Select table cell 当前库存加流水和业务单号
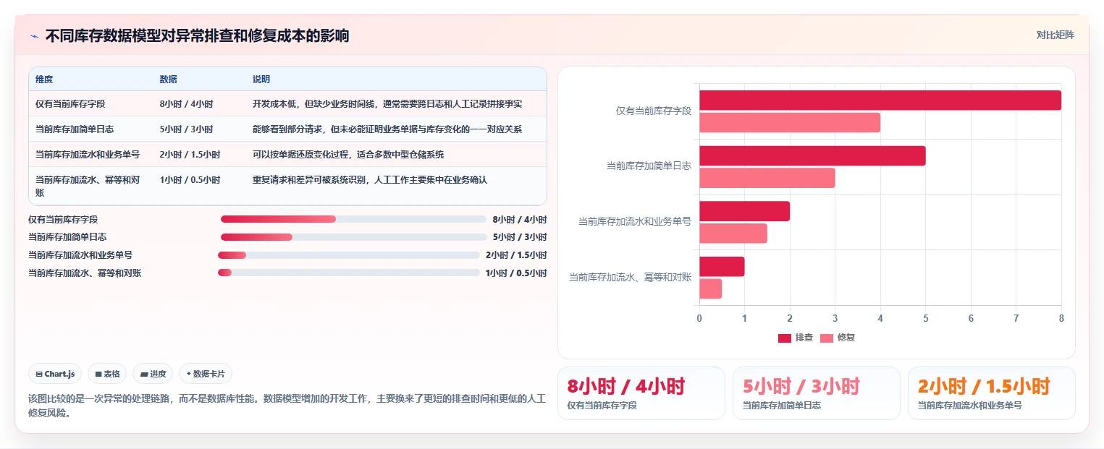The height and width of the screenshot is (449, 1104). 88,155
